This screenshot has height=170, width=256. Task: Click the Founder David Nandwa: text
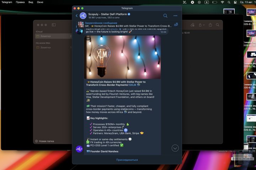[x=105, y=151]
